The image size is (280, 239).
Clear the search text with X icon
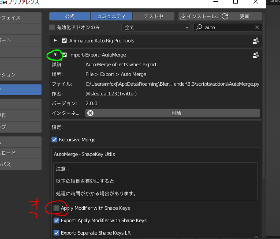(257, 27)
